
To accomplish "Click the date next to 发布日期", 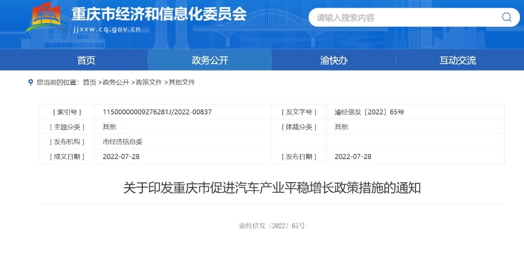I will pos(353,157).
